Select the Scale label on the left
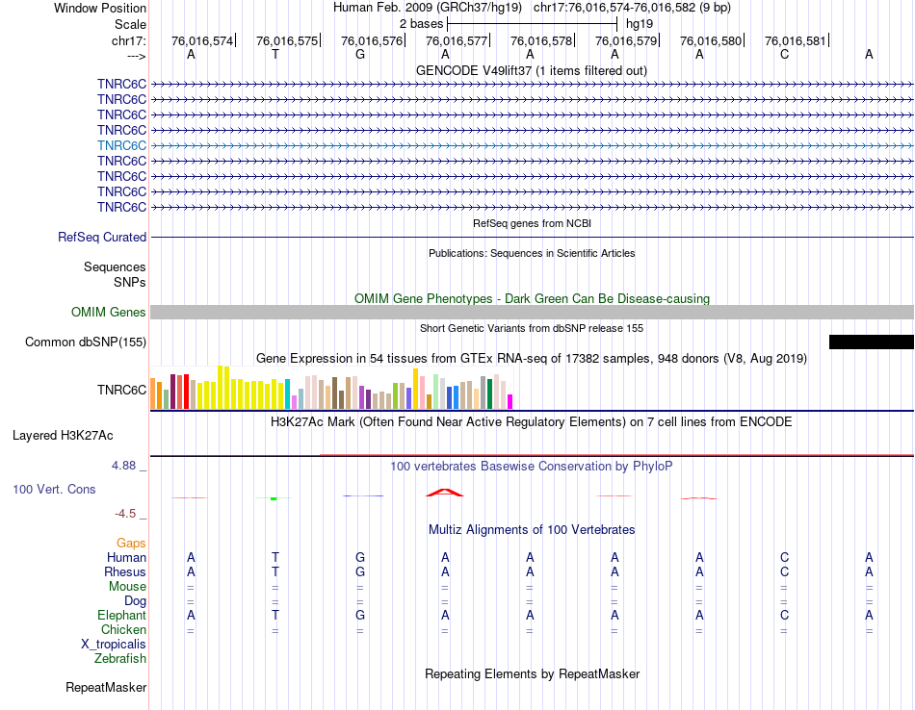The width and height of the screenshot is (915, 710). 130,24
